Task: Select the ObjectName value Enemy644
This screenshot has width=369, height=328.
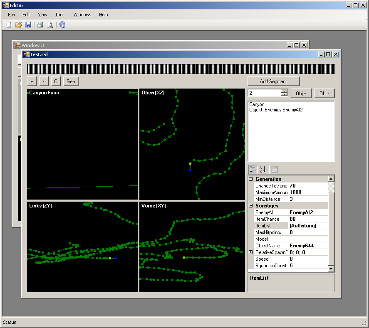Action: click(308, 245)
